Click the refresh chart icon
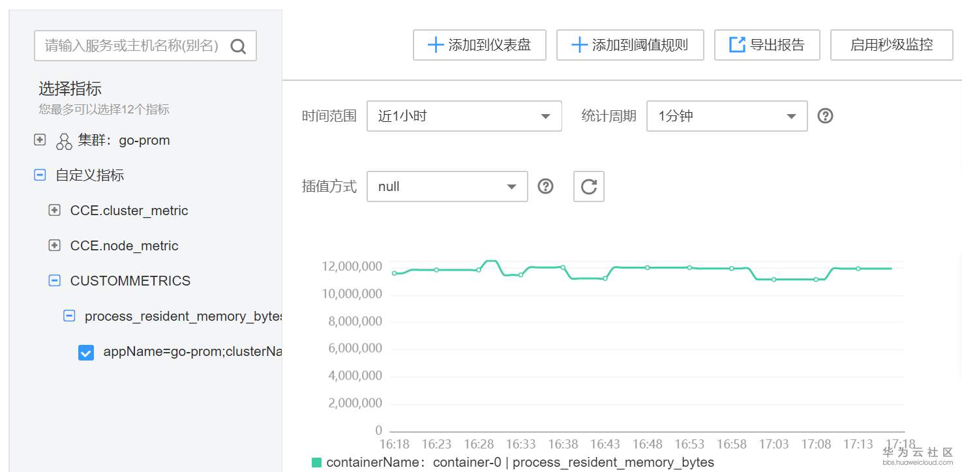This screenshot has height=472, width=962. (x=589, y=186)
